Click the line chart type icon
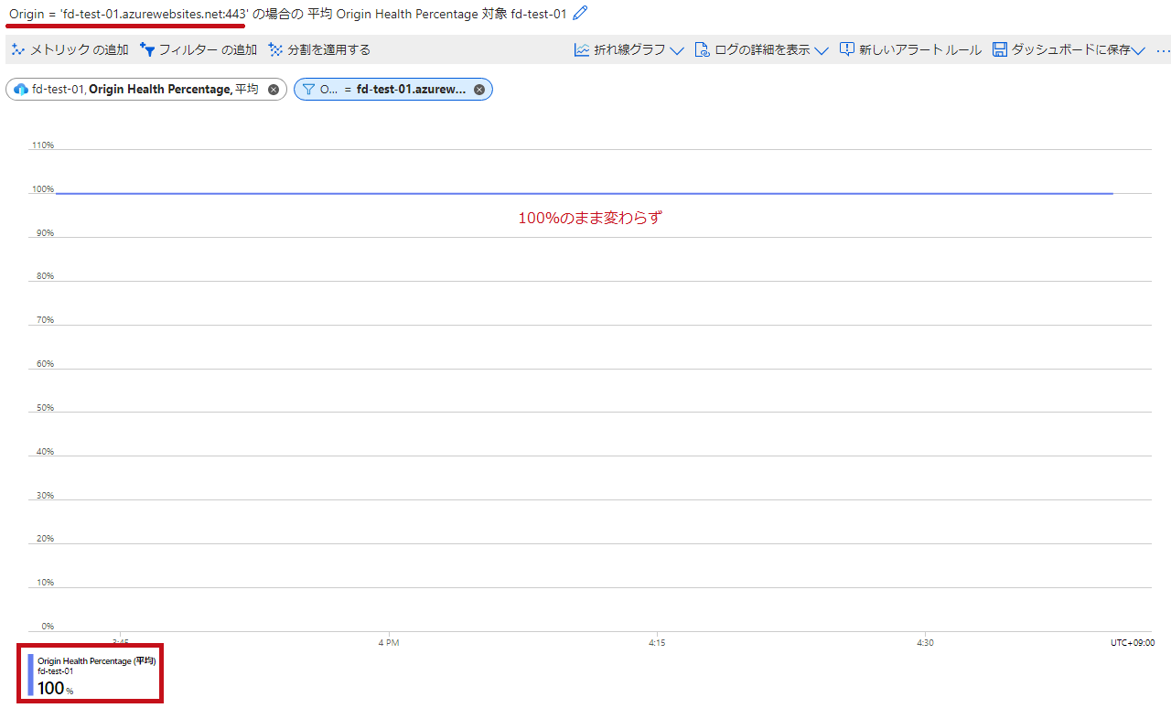The width and height of the screenshot is (1171, 708). click(x=582, y=49)
